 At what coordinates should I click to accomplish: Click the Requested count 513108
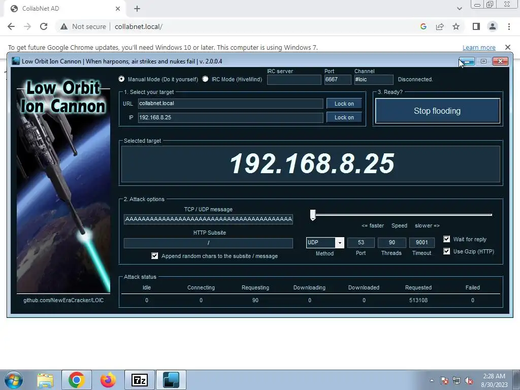(x=418, y=300)
